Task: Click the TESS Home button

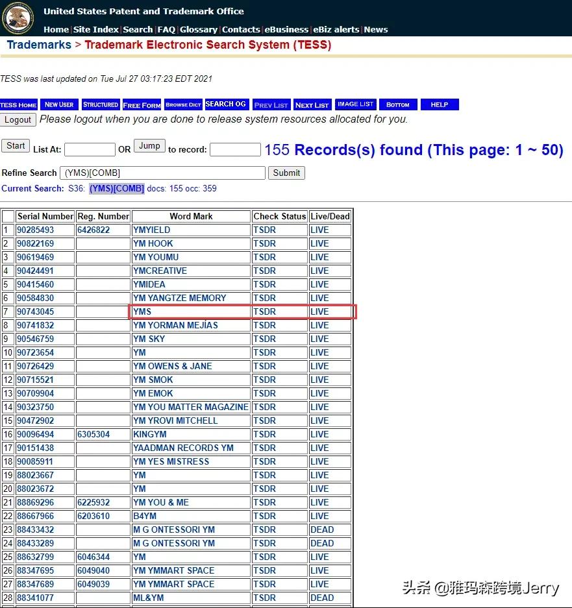Action: [19, 104]
